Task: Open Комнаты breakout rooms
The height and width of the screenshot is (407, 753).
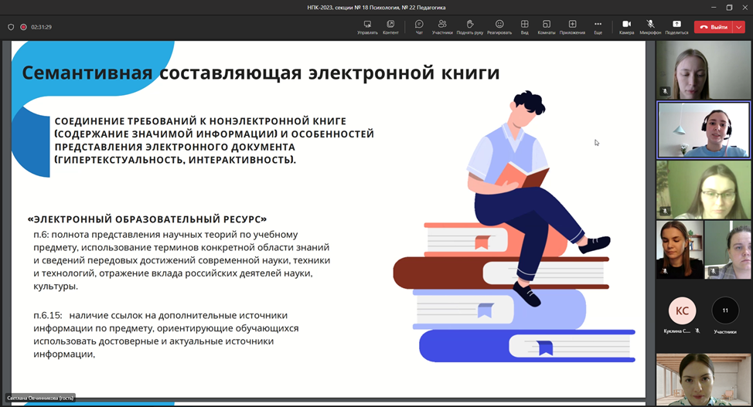Action: (x=547, y=26)
